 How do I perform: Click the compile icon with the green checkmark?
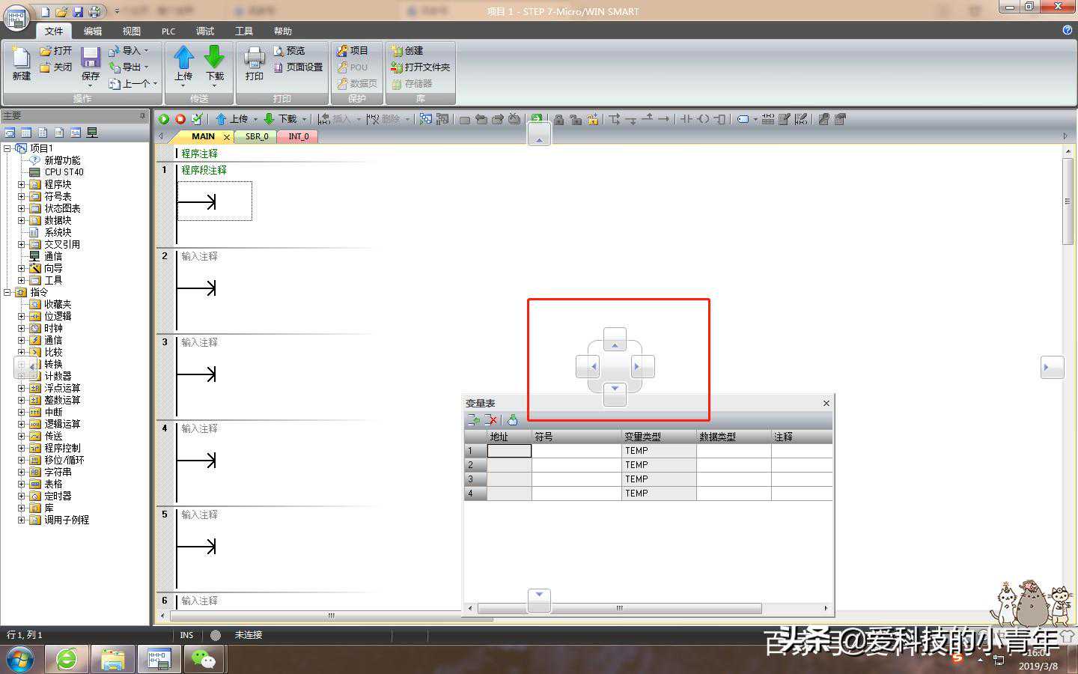[x=197, y=119]
